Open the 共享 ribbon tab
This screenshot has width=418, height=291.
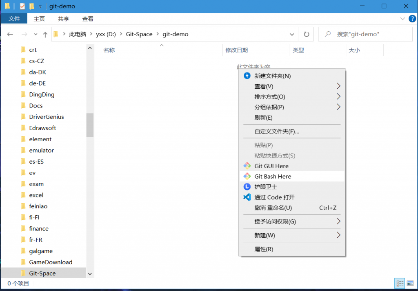click(x=63, y=19)
